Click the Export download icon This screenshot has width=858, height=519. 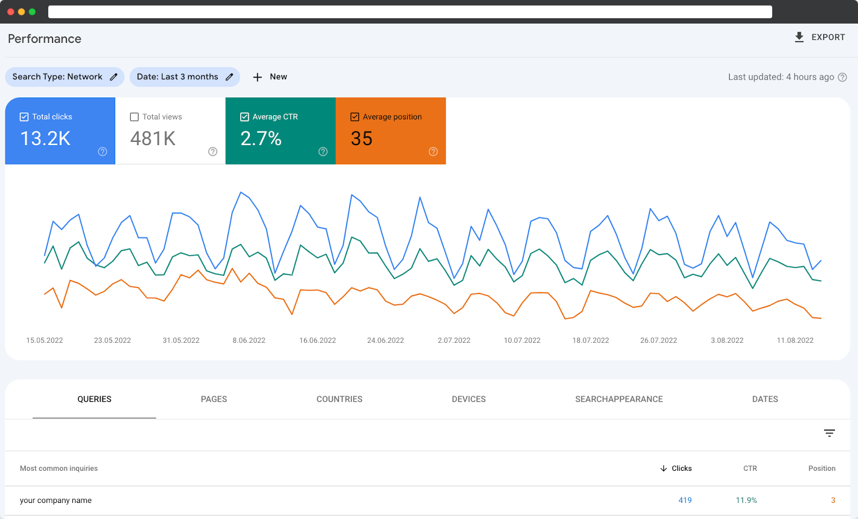point(799,37)
